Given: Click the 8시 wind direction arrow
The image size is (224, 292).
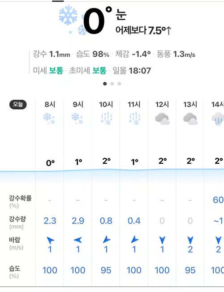Looking at the screenshot, I should click(50, 240).
